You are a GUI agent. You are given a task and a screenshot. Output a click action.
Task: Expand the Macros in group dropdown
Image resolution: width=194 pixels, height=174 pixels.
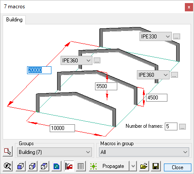tap(144, 152)
